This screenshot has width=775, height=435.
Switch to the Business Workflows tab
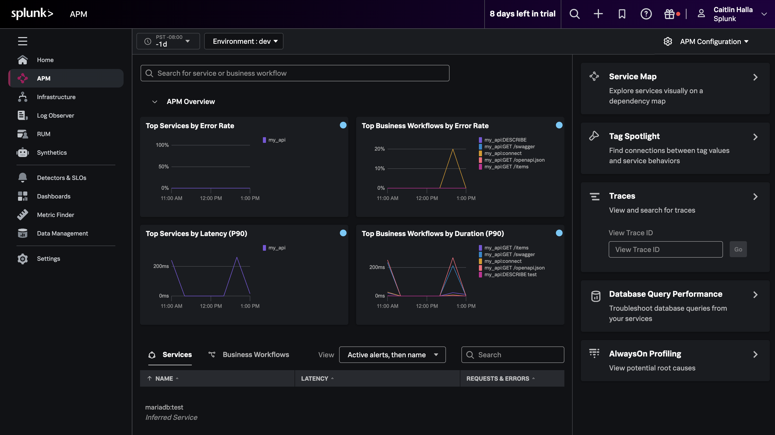(255, 354)
